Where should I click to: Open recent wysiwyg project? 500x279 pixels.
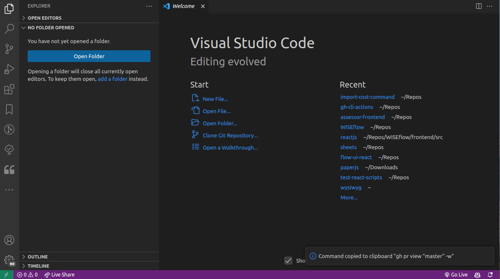[x=351, y=187]
